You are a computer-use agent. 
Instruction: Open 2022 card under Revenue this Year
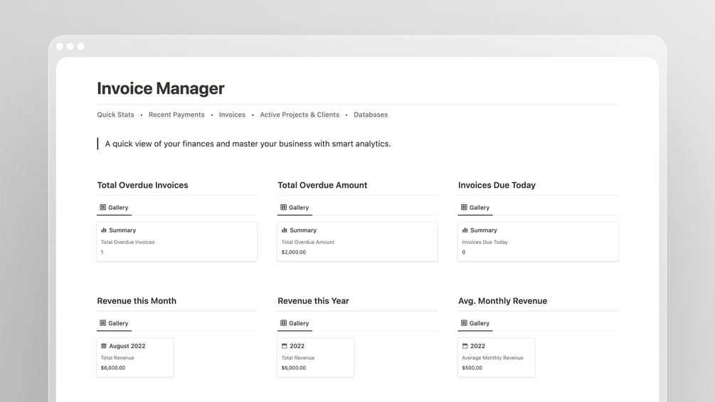[316, 357]
